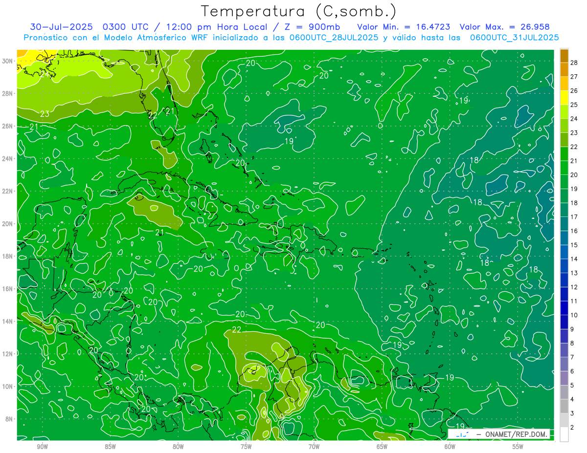The width and height of the screenshot is (587, 453).
Task: Click the color scale number 26
Action: (574, 91)
